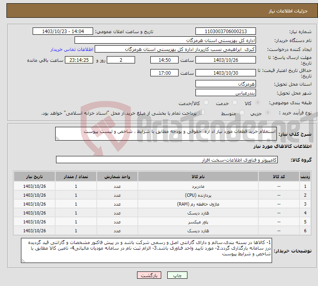318x286 pixels.
Task: Click the تاریخ نیاز column header
Action: 35,177
